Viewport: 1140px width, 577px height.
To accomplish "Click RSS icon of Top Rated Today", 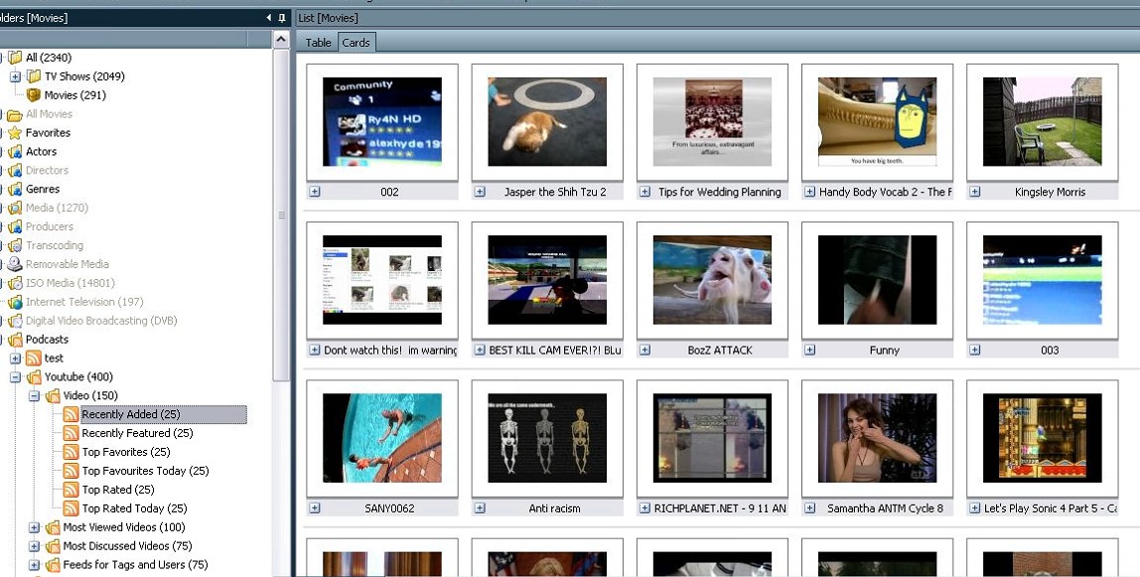I will [71, 508].
